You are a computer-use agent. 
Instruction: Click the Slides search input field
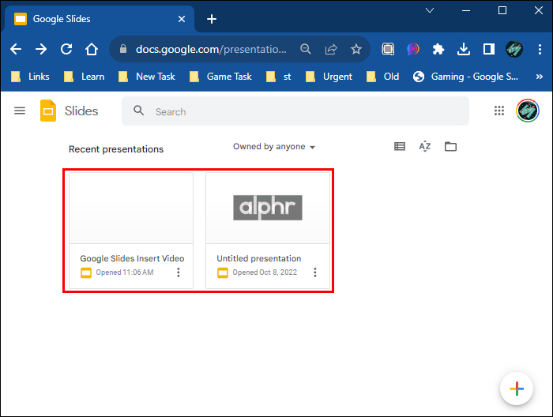pyautogui.click(x=295, y=111)
